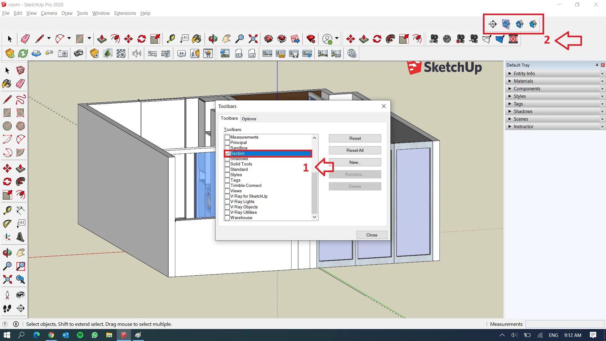The width and height of the screenshot is (606, 341).
Task: Activate the Tape Measure tool in left toolbar
Action: 7,210
